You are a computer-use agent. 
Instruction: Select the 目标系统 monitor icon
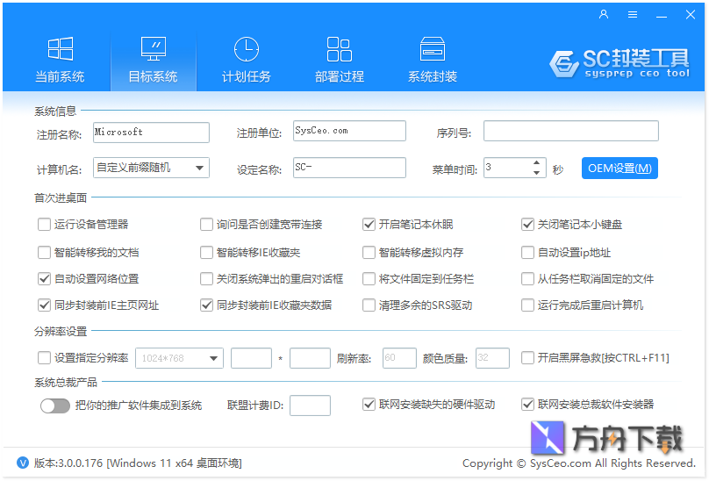point(154,49)
